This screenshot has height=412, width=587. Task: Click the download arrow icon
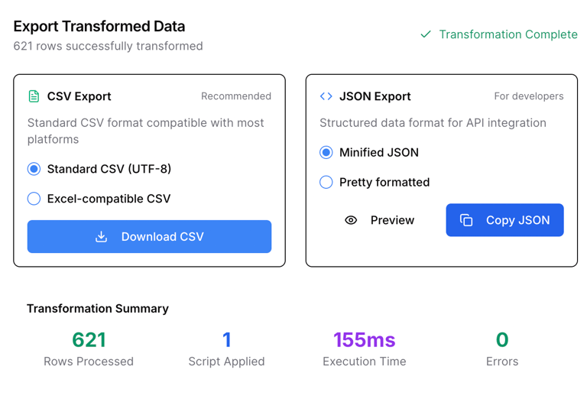101,236
